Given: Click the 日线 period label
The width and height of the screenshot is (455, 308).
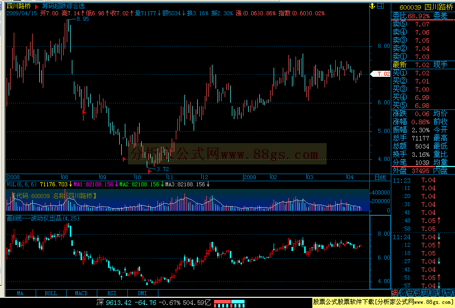Looking at the screenshot, I should click(380, 177).
